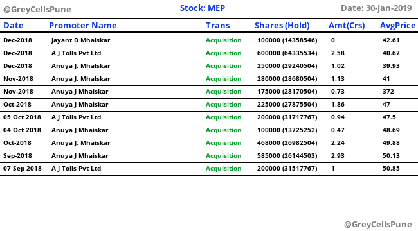This screenshot has width=418, height=231.
Task: Click Acquisition in the 04 Oct 2018 row
Action: (x=223, y=130)
